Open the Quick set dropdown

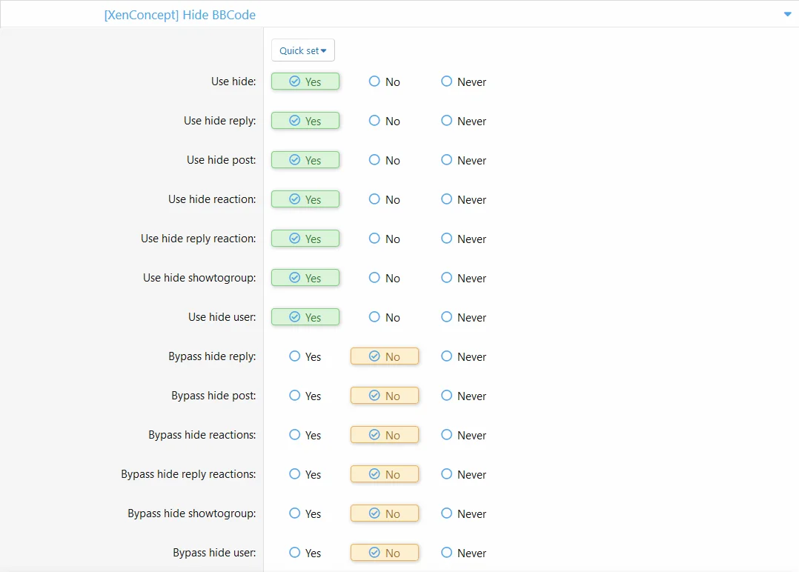click(x=302, y=50)
